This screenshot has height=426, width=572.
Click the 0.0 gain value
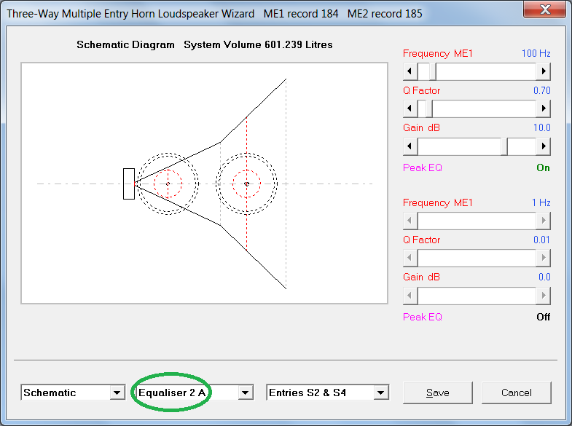tap(544, 277)
